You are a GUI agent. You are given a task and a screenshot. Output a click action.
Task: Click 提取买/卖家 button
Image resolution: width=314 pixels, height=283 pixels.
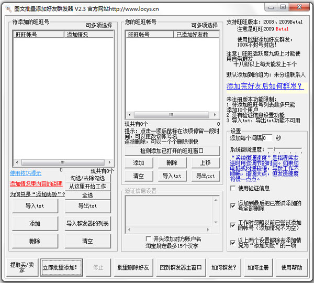[22, 267]
